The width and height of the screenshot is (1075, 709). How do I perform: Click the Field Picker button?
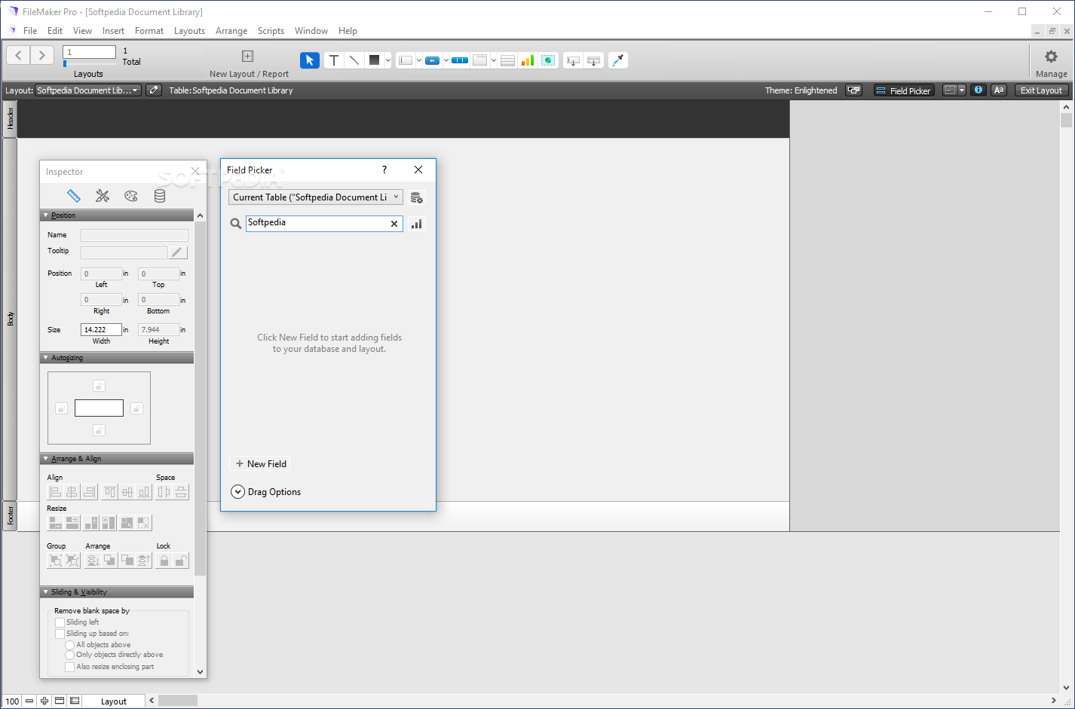point(903,90)
